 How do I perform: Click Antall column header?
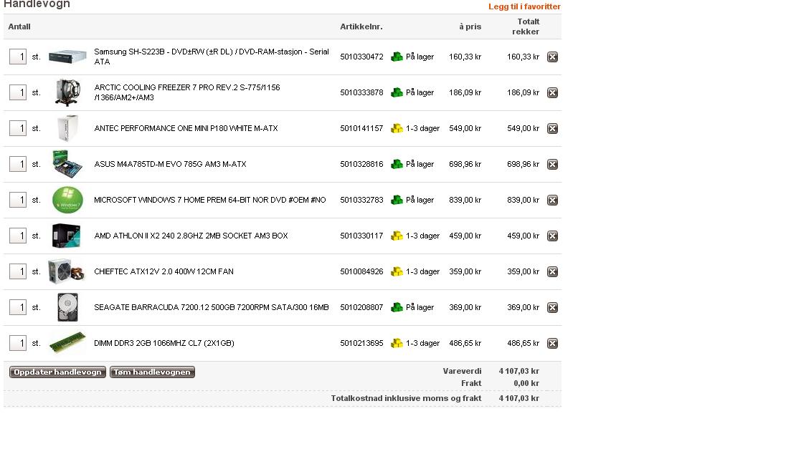(x=19, y=26)
